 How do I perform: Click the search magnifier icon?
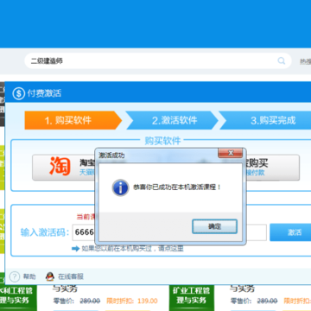coord(282,60)
